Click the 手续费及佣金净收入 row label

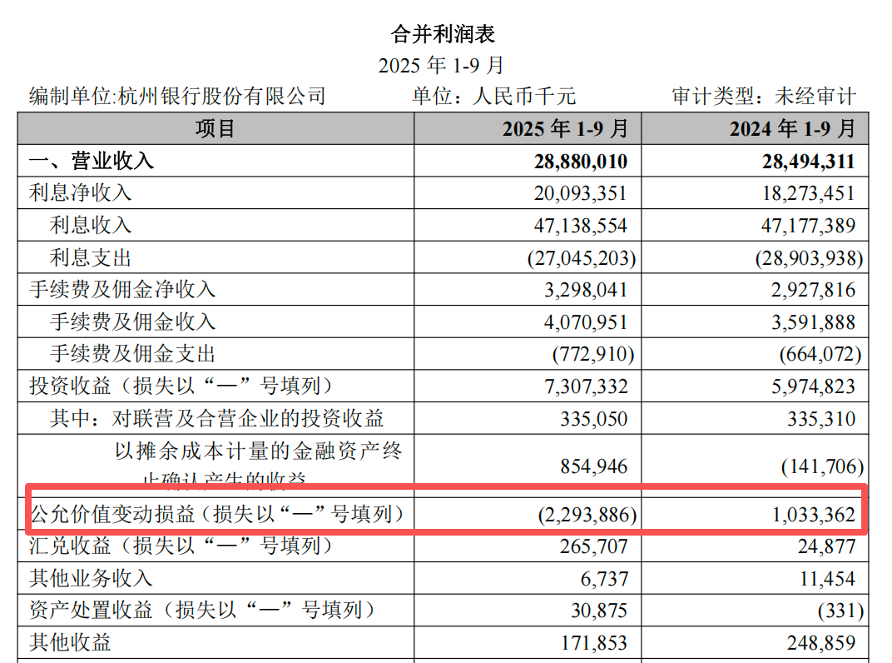tap(122, 289)
